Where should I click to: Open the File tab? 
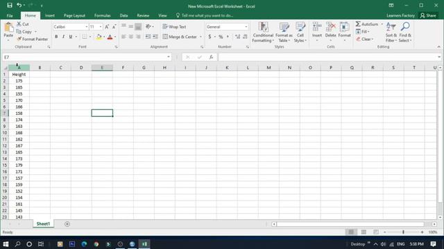coord(10,15)
